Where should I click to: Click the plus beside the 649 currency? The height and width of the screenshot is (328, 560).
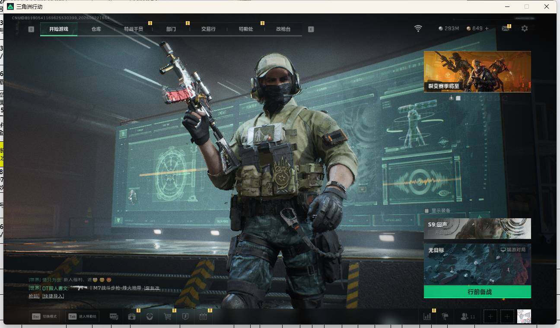[x=487, y=29]
